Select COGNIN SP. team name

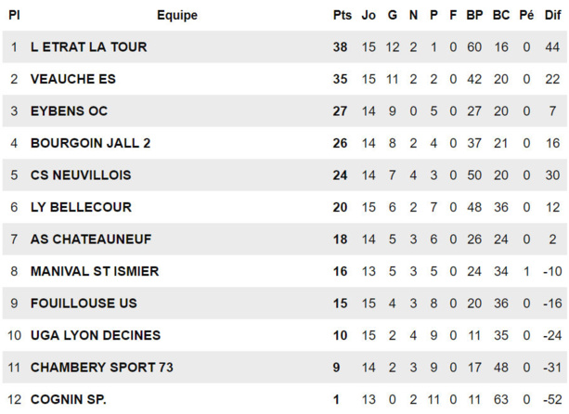coord(69,399)
